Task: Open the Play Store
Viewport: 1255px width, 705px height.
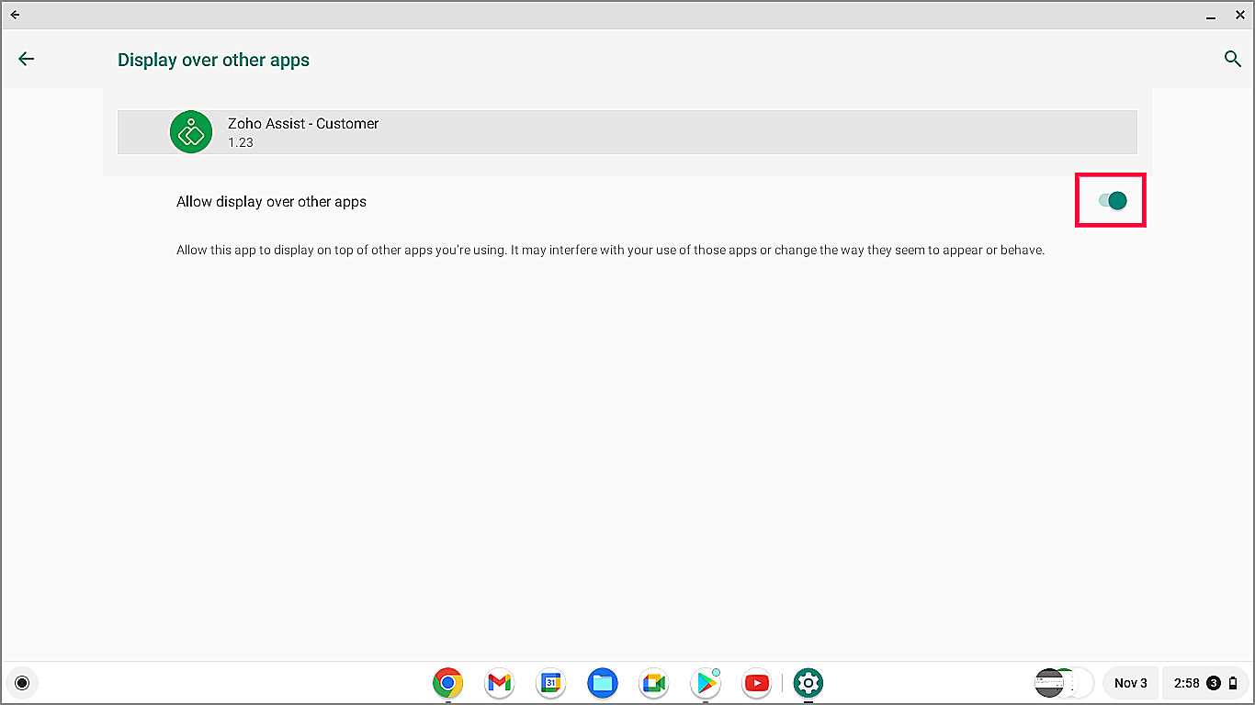Action: (x=705, y=683)
